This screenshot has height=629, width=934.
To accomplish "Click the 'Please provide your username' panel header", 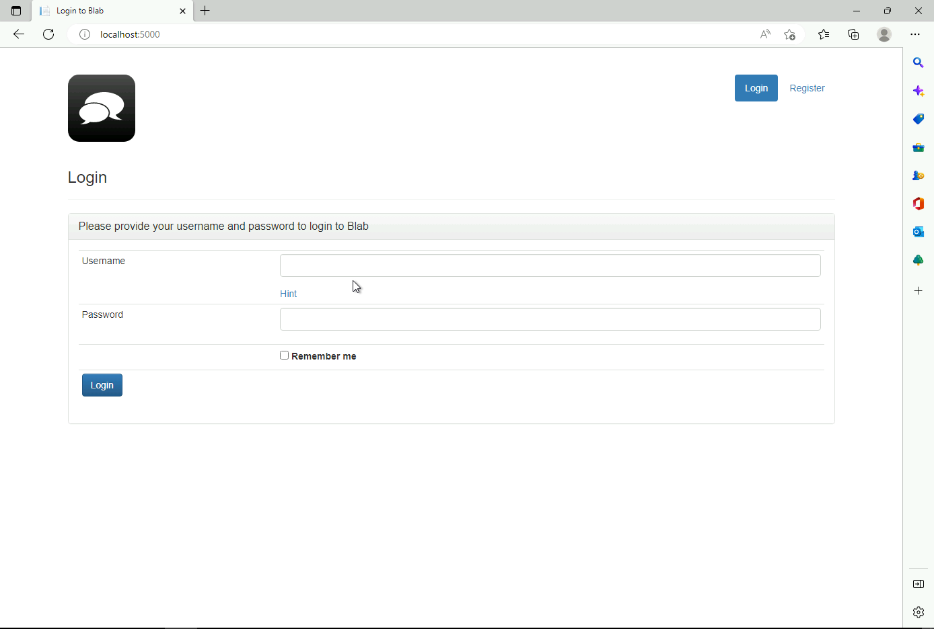I will pyautogui.click(x=452, y=226).
